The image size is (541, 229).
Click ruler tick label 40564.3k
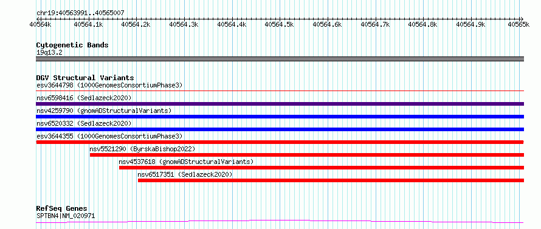tap(184, 24)
